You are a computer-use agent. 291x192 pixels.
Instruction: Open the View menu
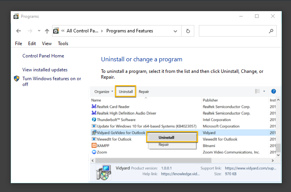[47, 44]
